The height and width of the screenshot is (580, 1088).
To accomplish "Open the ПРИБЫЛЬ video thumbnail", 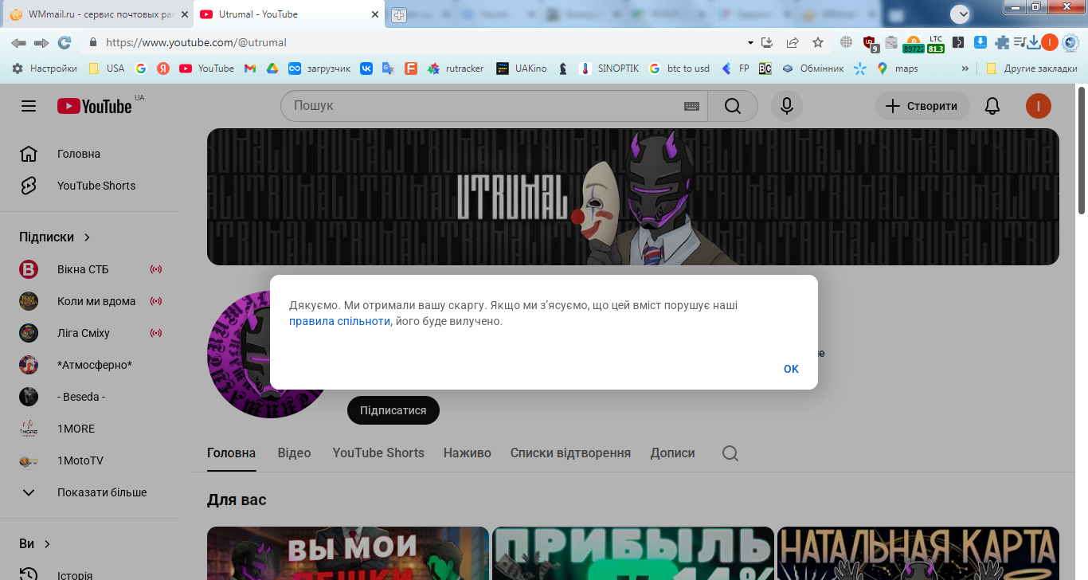I will pyautogui.click(x=633, y=553).
